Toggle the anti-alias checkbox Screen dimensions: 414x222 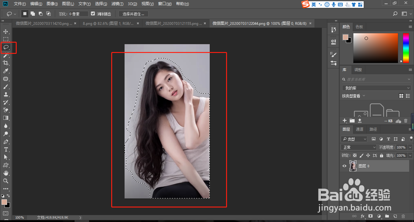93,14
